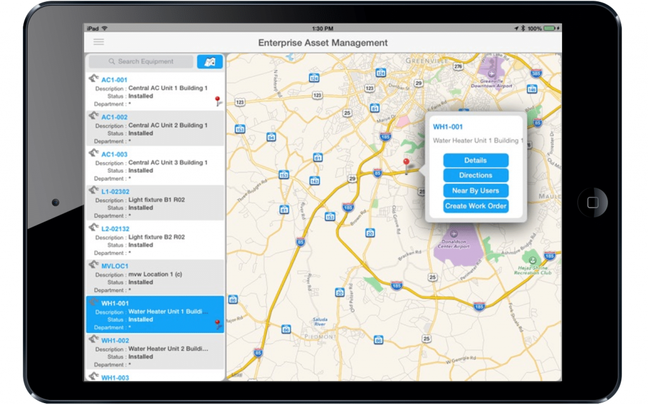Open Details for WH1-001
Viewport: 648px width, 405px height.
[475, 160]
